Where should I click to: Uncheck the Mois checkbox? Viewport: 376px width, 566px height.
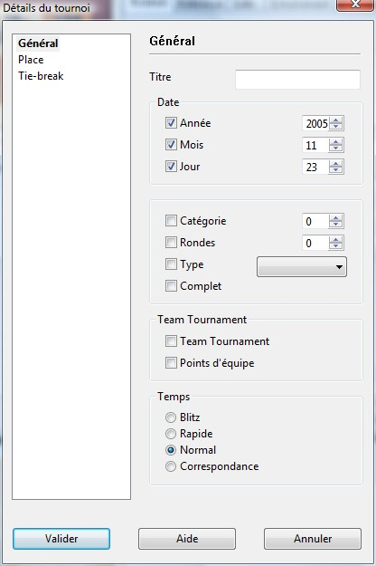click(171, 144)
